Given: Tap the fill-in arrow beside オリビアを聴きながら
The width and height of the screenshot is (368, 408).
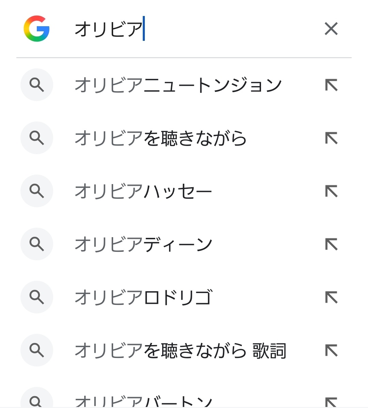Looking at the screenshot, I should click(x=331, y=138).
